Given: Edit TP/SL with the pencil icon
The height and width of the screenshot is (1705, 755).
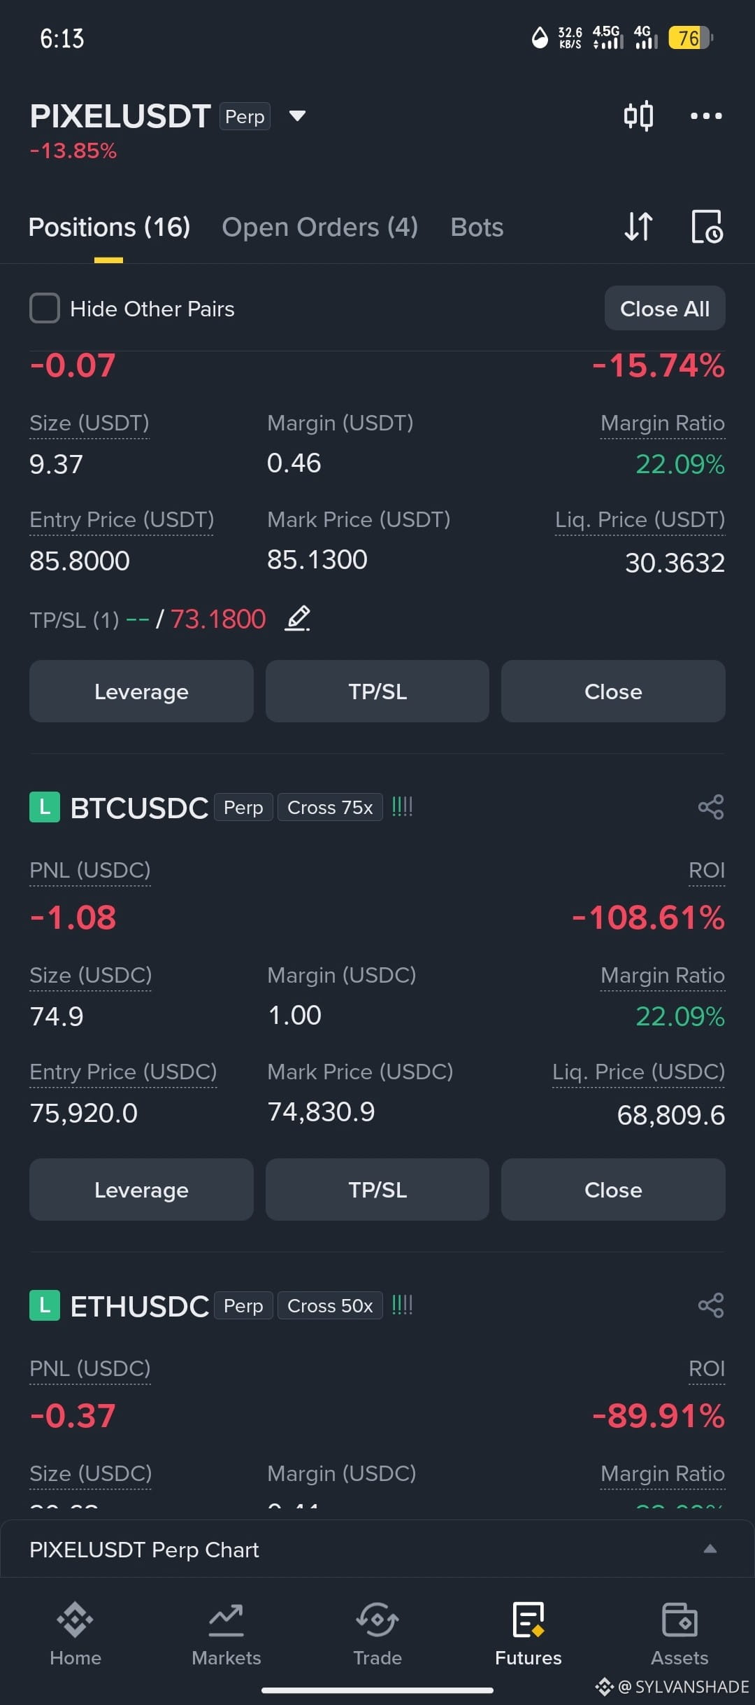Looking at the screenshot, I should coord(298,619).
